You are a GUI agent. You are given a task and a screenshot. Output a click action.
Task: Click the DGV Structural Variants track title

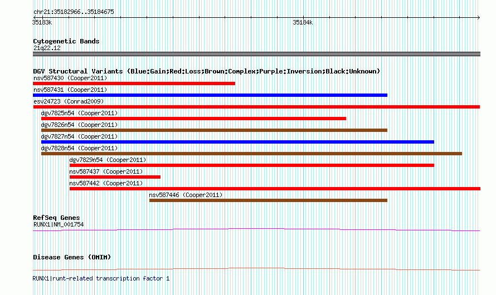(207, 71)
